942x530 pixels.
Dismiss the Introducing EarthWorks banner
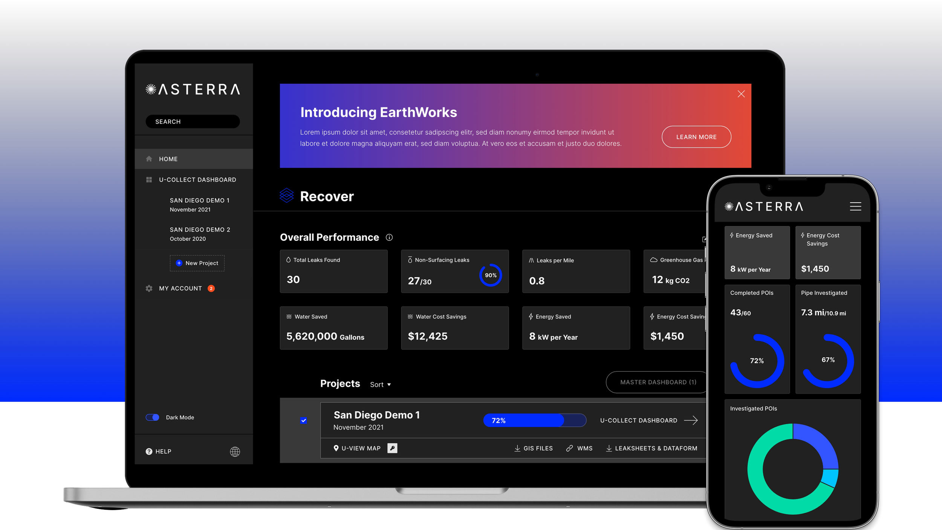[x=741, y=94]
